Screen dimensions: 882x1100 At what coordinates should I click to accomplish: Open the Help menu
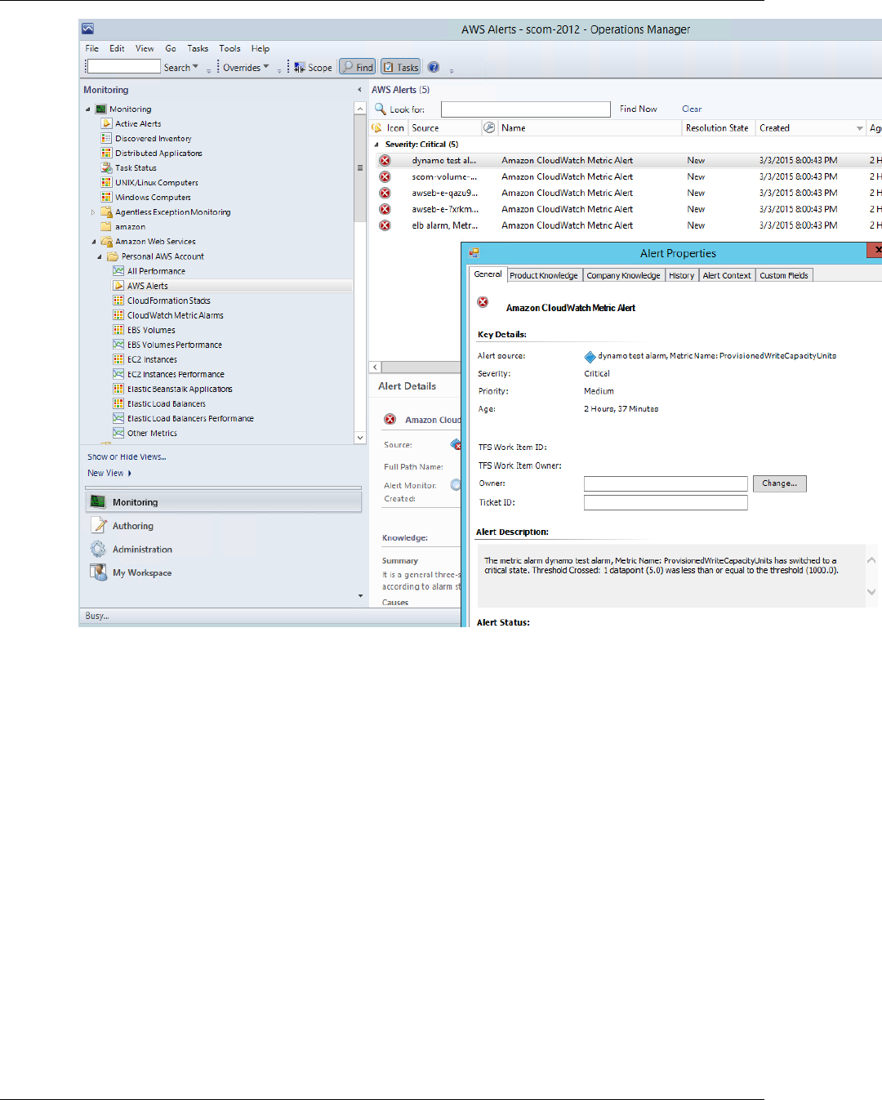[261, 48]
